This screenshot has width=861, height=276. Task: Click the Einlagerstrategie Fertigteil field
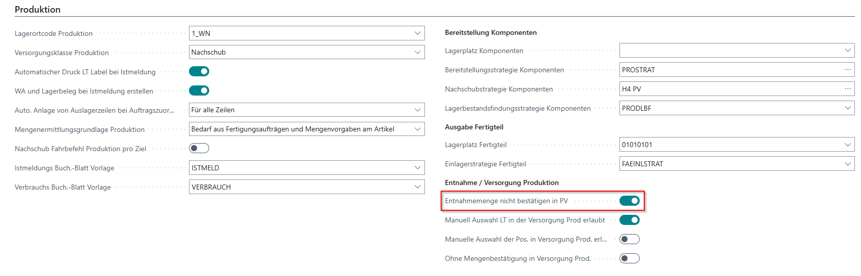pos(728,164)
